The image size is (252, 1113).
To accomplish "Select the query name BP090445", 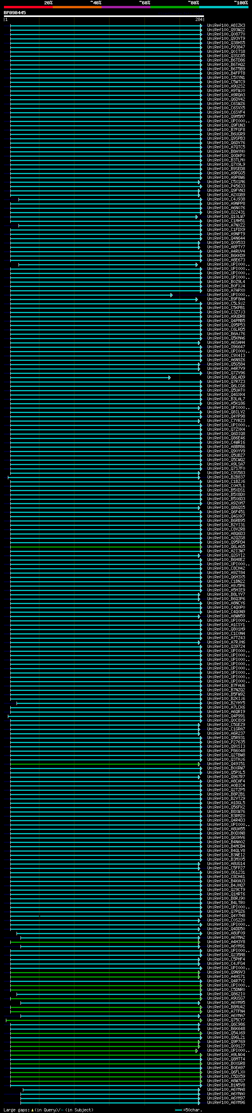I will 15,13.
